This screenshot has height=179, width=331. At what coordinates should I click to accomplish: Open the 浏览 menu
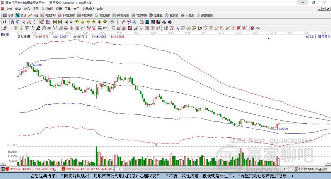pyautogui.click(x=18, y=9)
